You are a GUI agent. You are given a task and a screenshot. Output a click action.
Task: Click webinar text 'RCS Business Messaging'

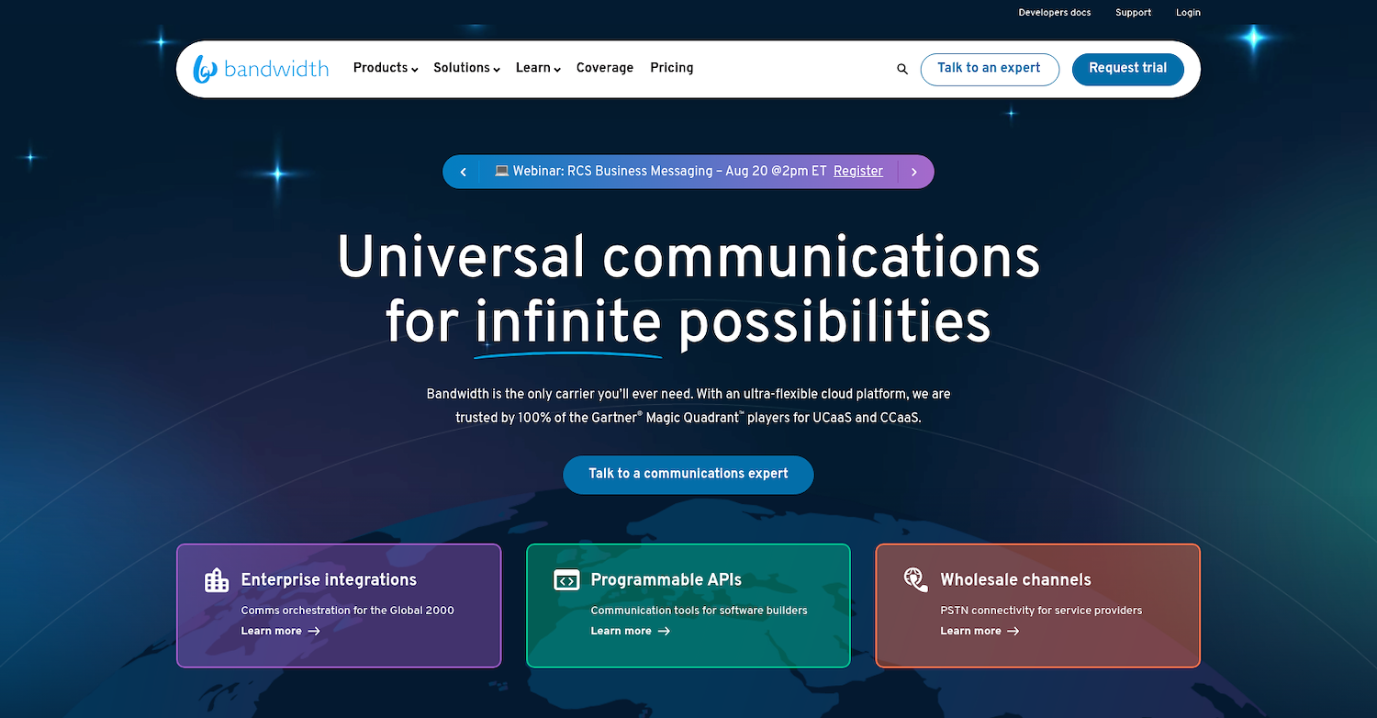point(641,171)
